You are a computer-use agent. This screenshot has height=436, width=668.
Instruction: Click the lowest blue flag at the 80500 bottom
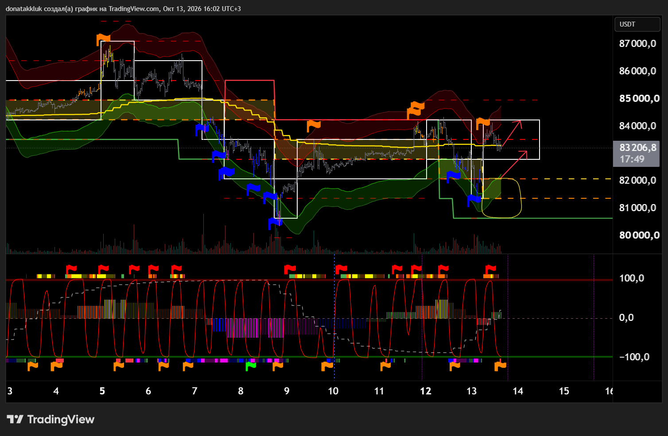click(x=275, y=224)
